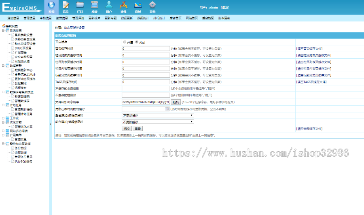The image size is (364, 215).
Task: Open 版本更新 in the submenu bar
Action: (x=224, y=18)
